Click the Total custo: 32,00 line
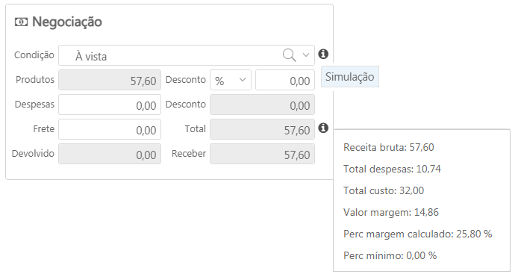 384,190
